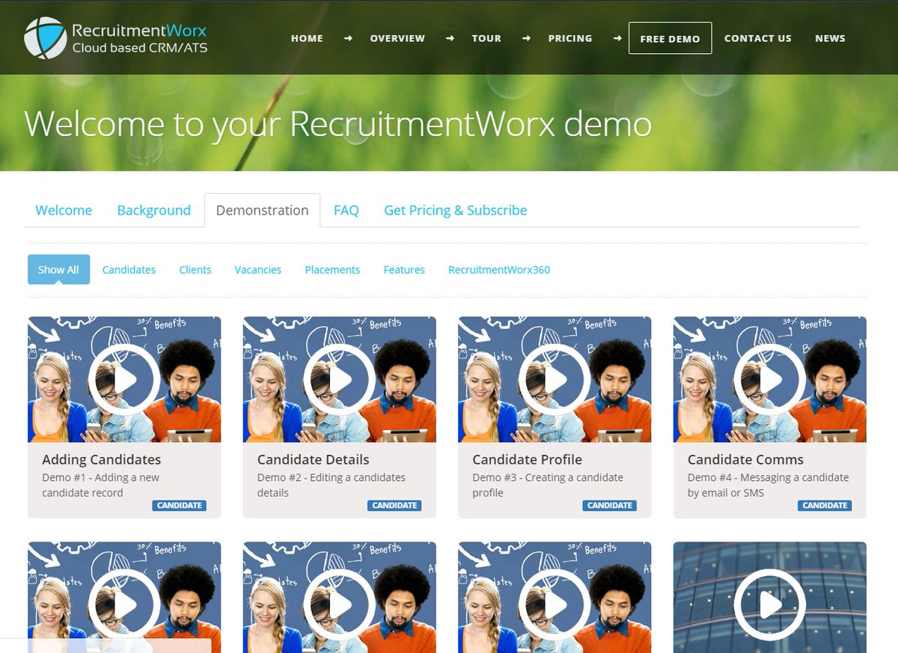Open the Pricing menu item

[x=570, y=38]
